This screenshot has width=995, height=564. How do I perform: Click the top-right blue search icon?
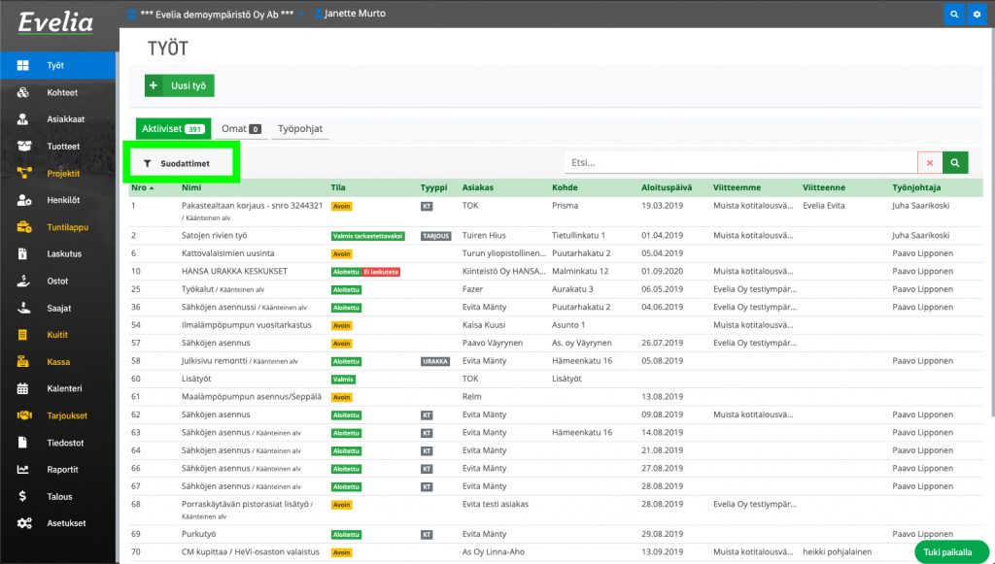[954, 14]
